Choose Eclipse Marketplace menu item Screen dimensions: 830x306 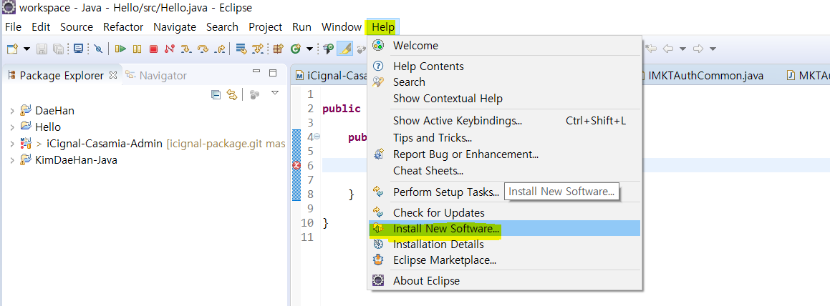[x=505, y=260]
